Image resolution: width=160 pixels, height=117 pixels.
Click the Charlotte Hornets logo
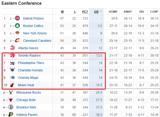(x=12, y=70)
